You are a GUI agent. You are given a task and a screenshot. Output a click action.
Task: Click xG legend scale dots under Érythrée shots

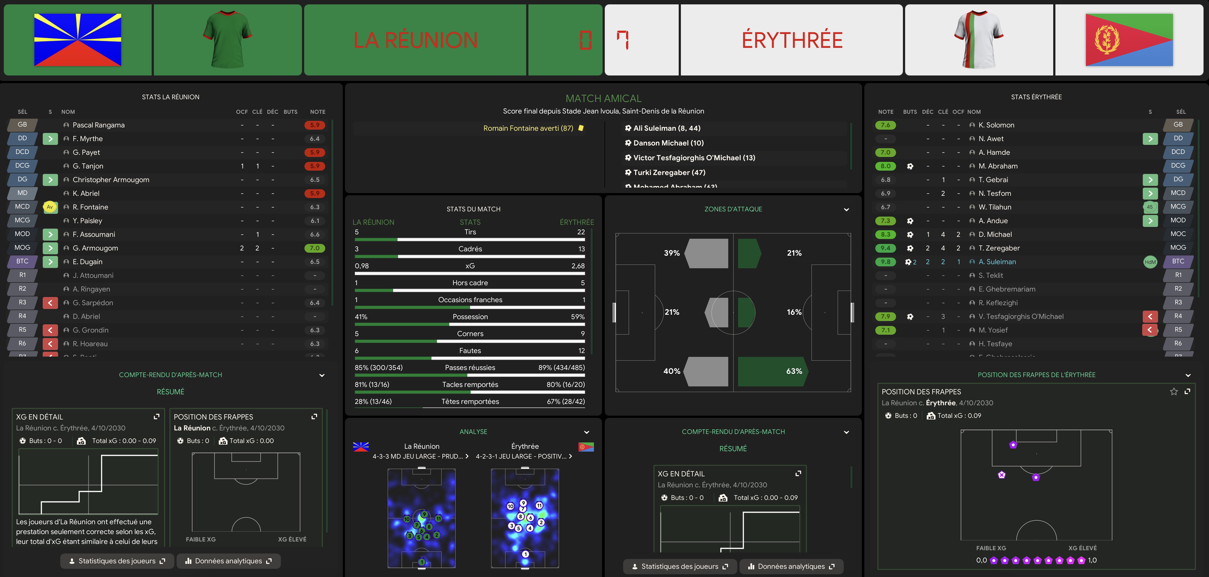click(1037, 561)
